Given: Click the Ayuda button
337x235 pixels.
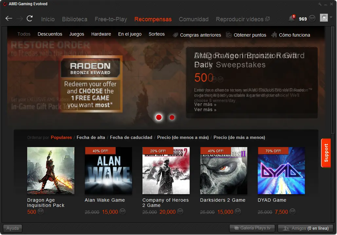Looking at the screenshot, I should pyautogui.click(x=12, y=228).
